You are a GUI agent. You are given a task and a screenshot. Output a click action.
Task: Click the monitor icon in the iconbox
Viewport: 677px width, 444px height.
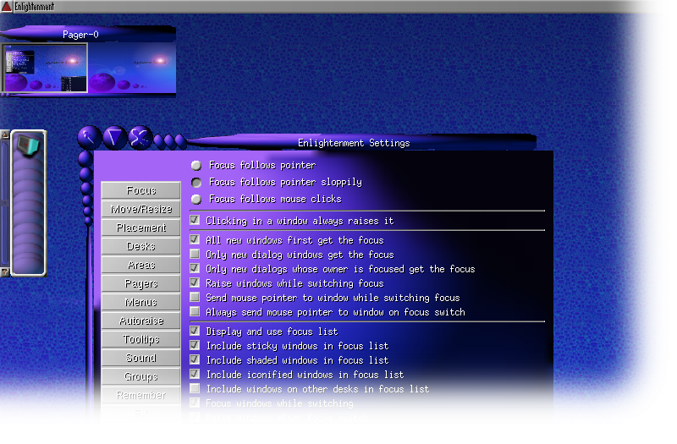click(x=28, y=145)
